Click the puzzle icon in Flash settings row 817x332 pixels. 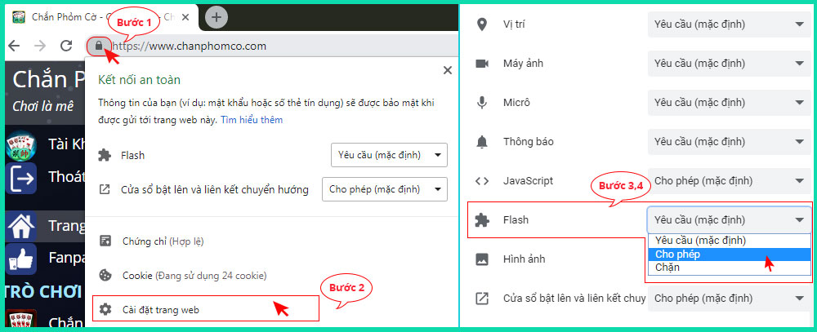[x=482, y=220]
